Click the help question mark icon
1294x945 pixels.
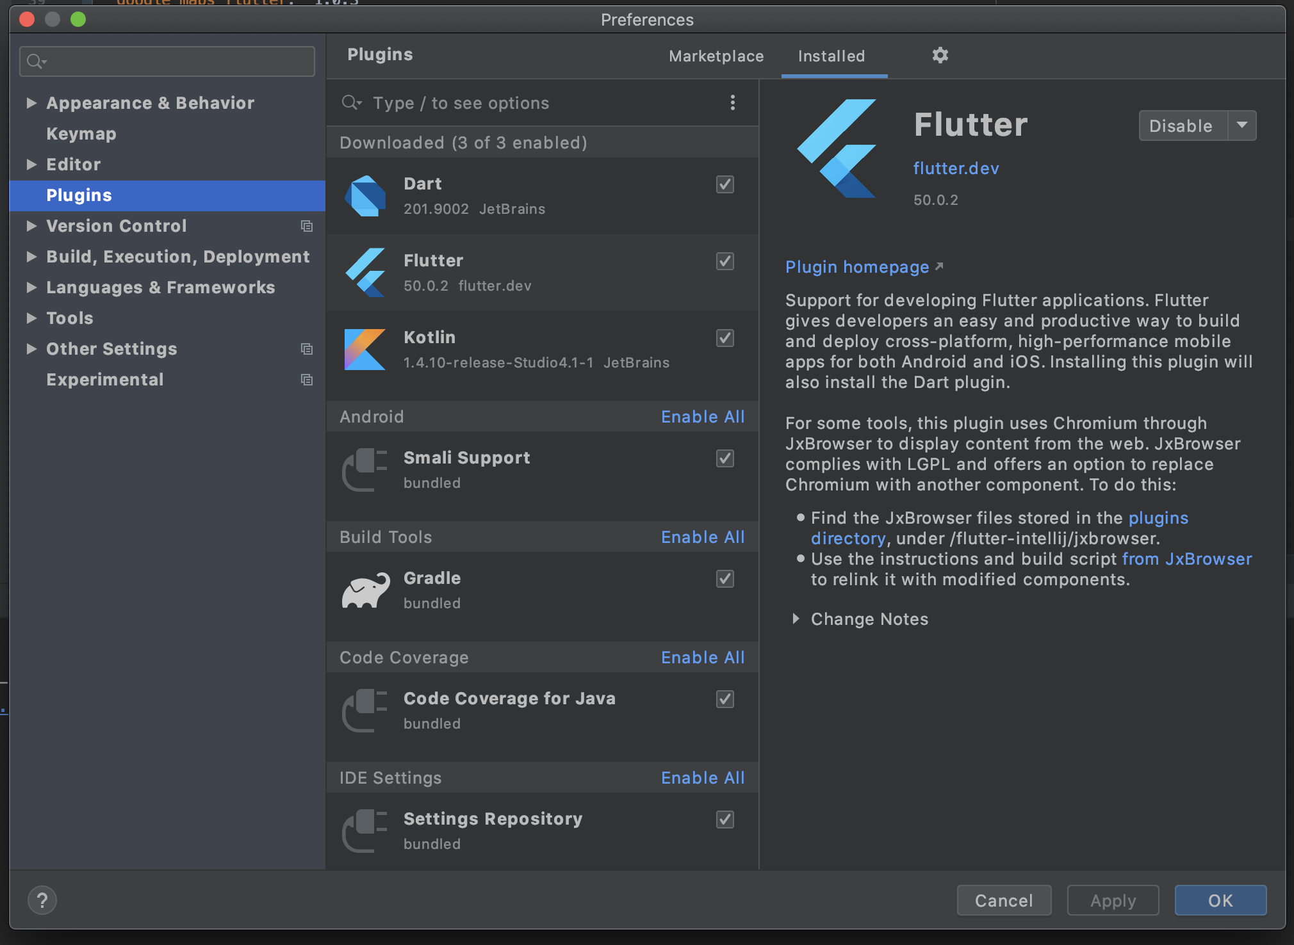[x=42, y=900]
